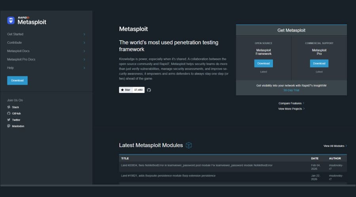Download Metasploit Pro commercial edition
This screenshot has height=197, width=356.
[319, 63]
